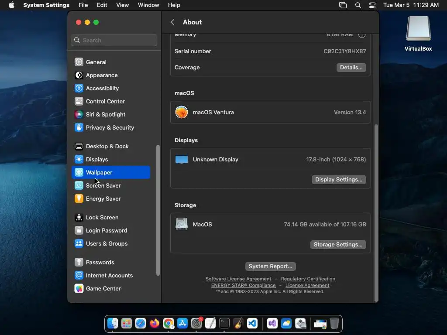Open the Help menu
Image resolution: width=447 pixels, height=335 pixels.
tap(174, 5)
